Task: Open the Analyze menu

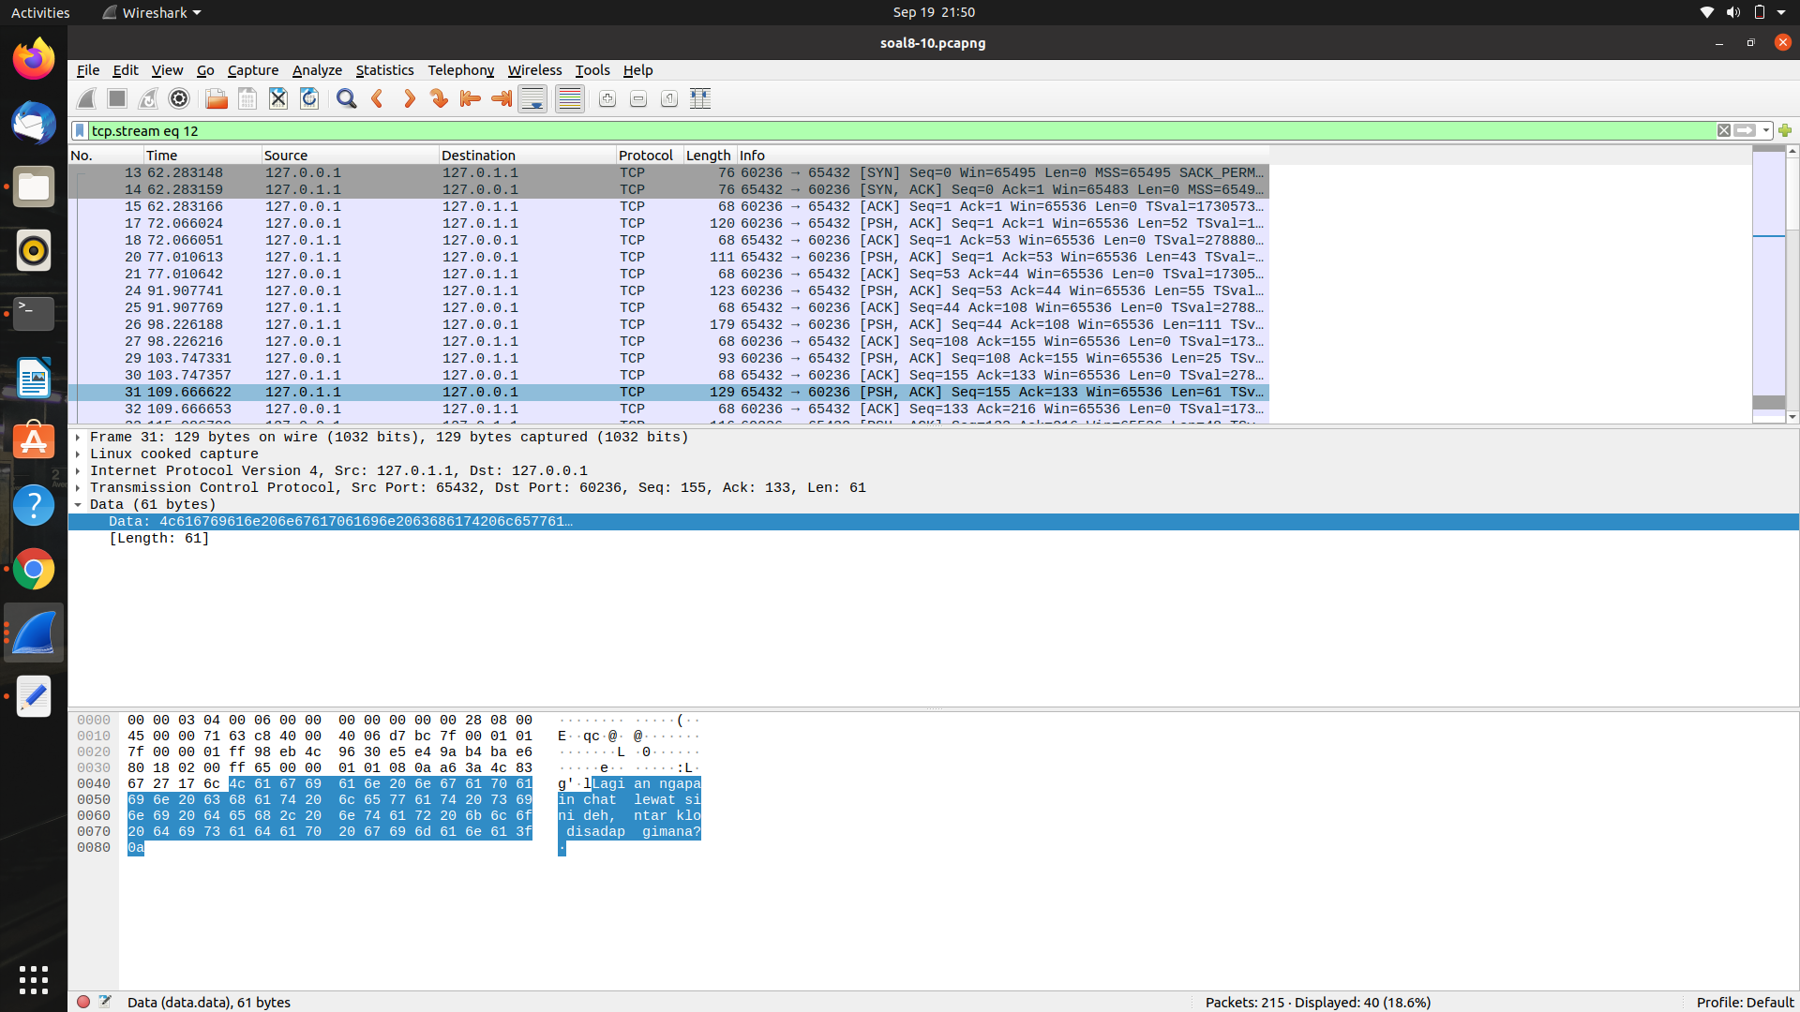Action: click(x=317, y=70)
